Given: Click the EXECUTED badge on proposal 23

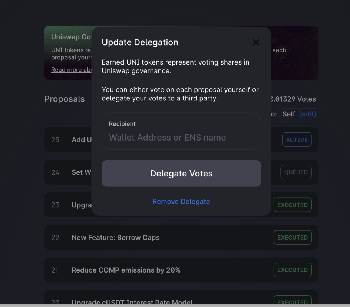Looking at the screenshot, I should coord(293,205).
